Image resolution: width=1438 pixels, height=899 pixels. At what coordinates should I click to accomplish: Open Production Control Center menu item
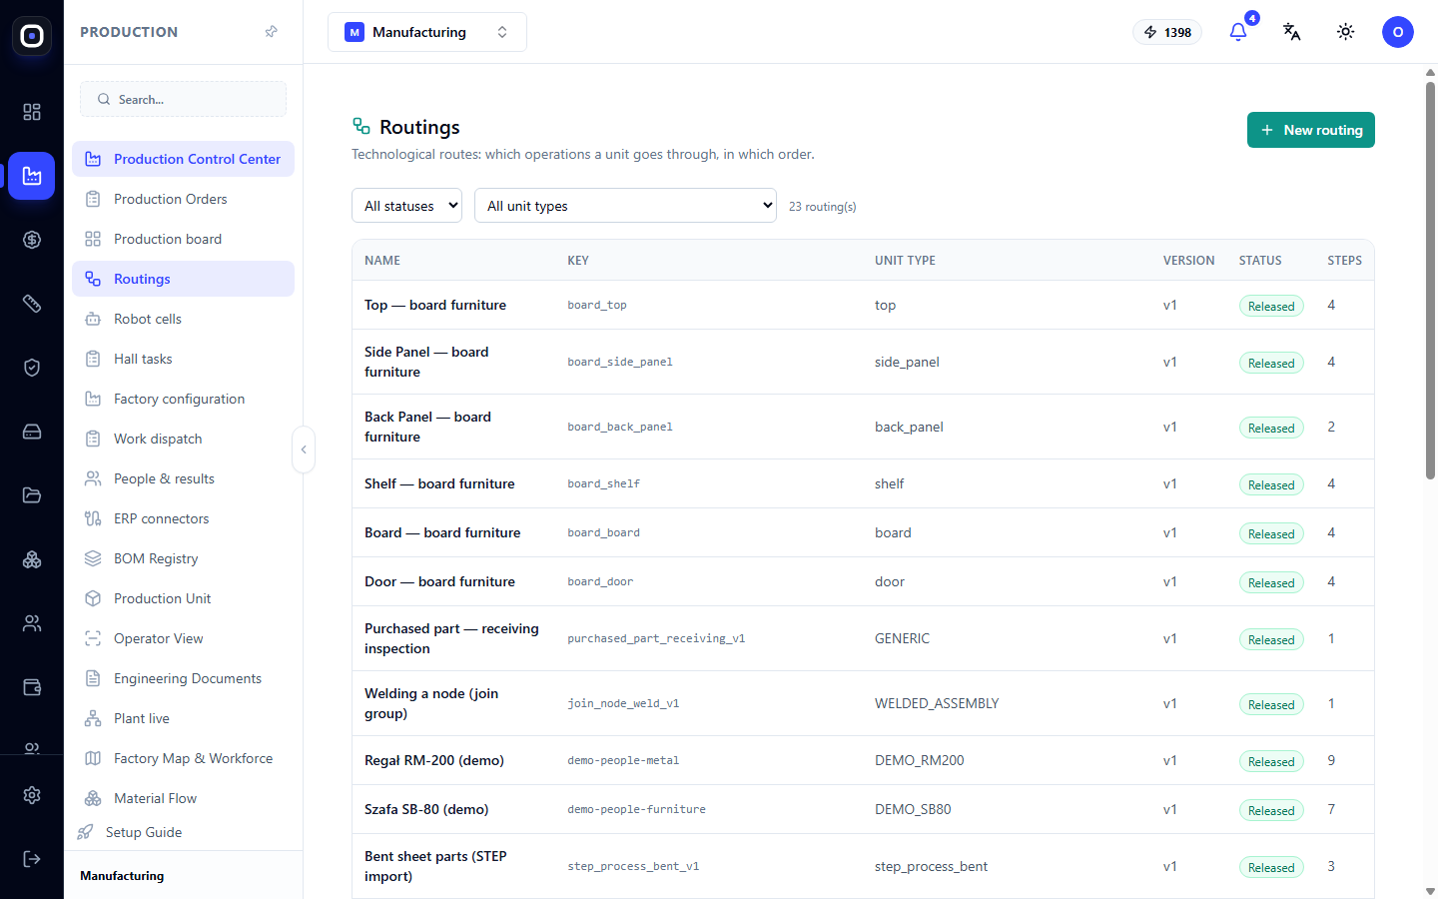(183, 159)
